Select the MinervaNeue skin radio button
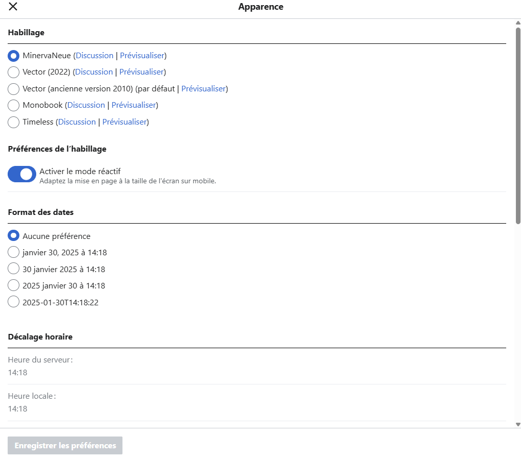 point(13,56)
